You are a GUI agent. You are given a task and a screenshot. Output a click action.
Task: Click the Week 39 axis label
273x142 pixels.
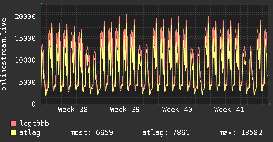pyautogui.click(x=125, y=110)
